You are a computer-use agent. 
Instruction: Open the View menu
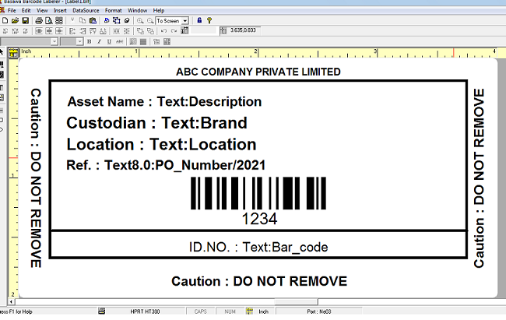click(42, 10)
